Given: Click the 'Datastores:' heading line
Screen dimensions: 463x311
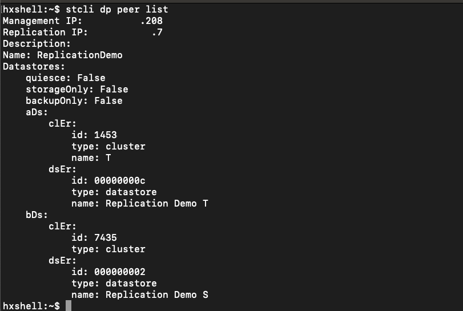Looking at the screenshot, I should (x=34, y=66).
